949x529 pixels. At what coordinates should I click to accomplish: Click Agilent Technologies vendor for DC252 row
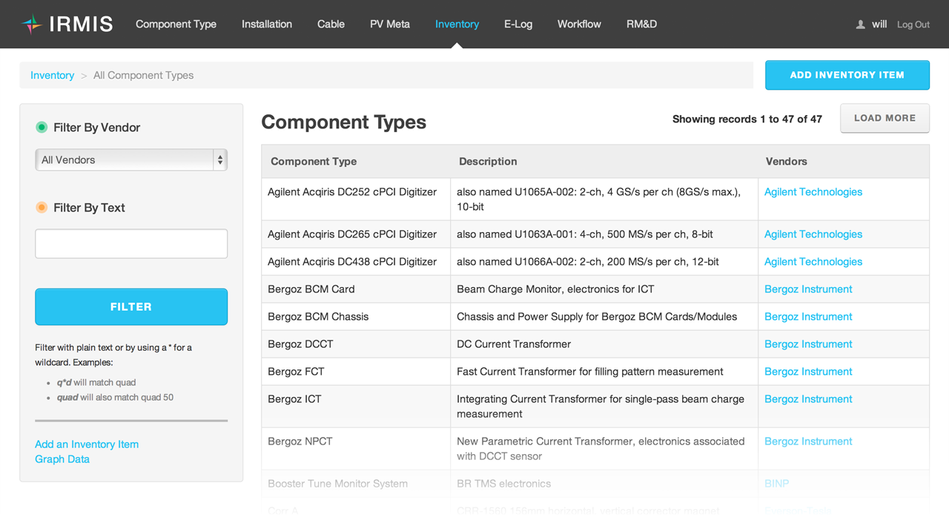(813, 192)
